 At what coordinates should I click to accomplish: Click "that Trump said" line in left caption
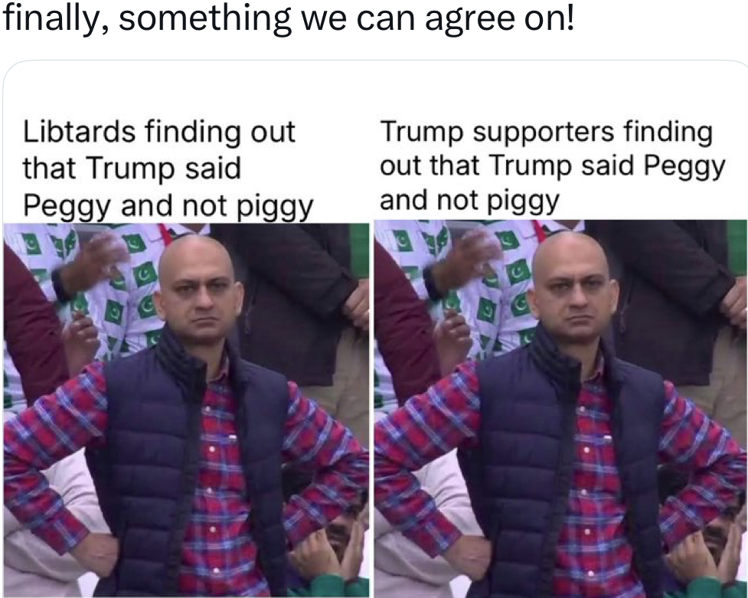tap(132, 168)
